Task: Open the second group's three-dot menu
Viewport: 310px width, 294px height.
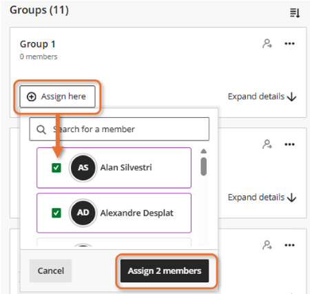Action: (289, 144)
